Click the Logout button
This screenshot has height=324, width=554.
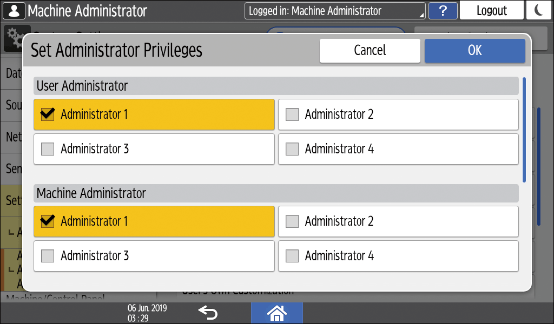click(491, 10)
